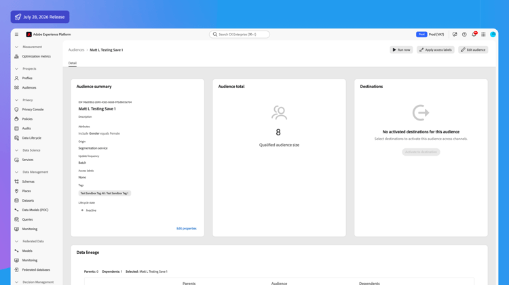Click the Models icon under Federated Data
Viewport: 509px width, 285px height.
16,250
